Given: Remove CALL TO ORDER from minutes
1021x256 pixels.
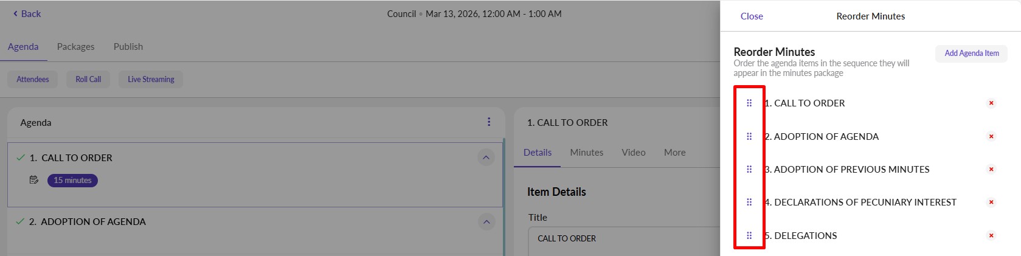Looking at the screenshot, I should tap(991, 103).
